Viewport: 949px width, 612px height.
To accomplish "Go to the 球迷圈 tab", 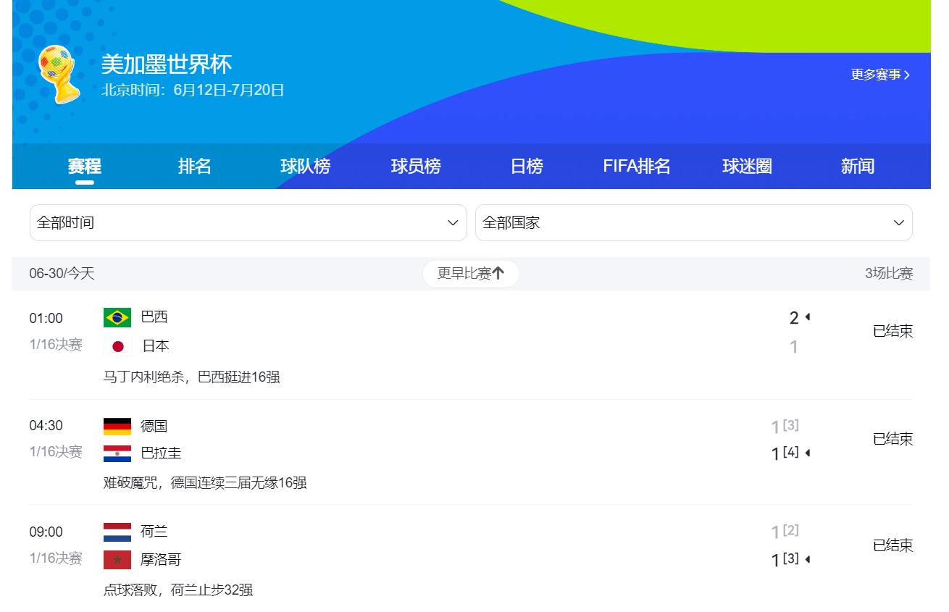I will tap(747, 167).
